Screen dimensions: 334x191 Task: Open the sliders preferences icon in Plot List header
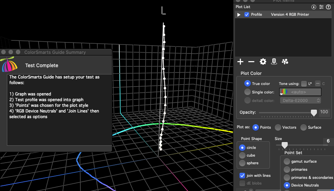(x=321, y=7)
